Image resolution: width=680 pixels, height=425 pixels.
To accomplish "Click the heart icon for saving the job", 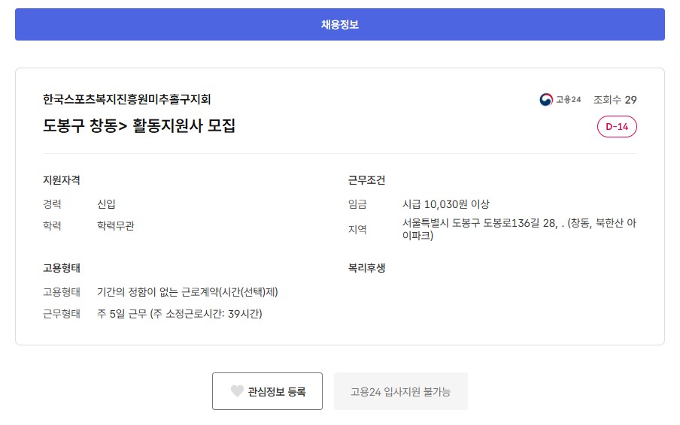I will pyautogui.click(x=237, y=391).
